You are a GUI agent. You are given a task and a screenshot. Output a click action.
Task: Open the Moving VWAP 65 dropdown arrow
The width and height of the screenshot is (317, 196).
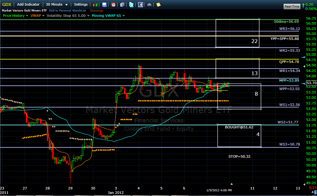tap(124, 16)
